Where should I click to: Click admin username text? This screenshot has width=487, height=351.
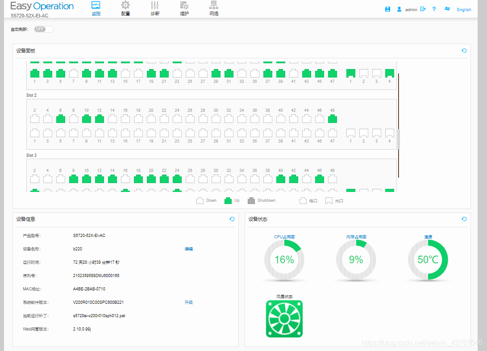point(411,10)
